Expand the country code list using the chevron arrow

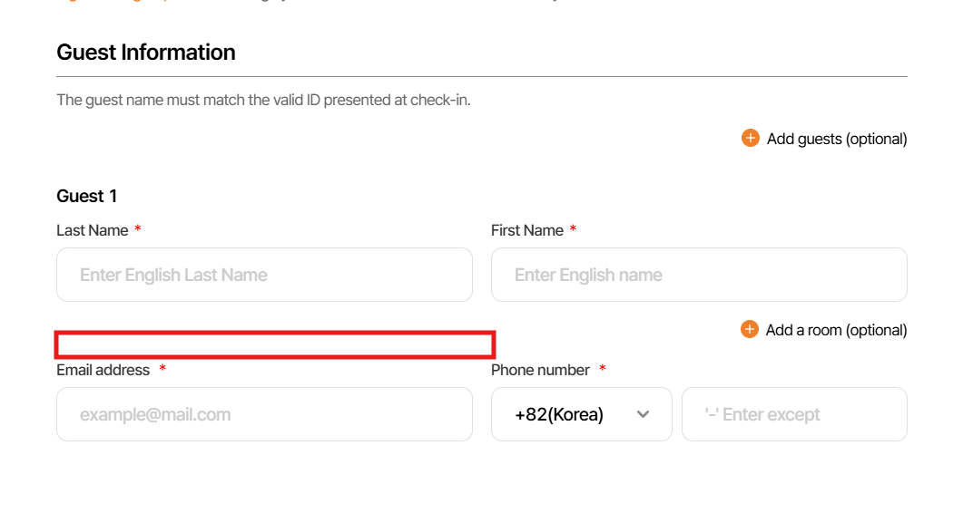pyautogui.click(x=643, y=414)
